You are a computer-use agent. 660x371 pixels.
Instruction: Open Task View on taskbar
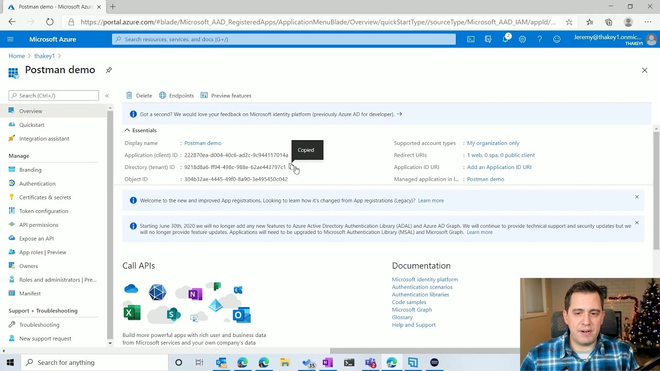200,362
